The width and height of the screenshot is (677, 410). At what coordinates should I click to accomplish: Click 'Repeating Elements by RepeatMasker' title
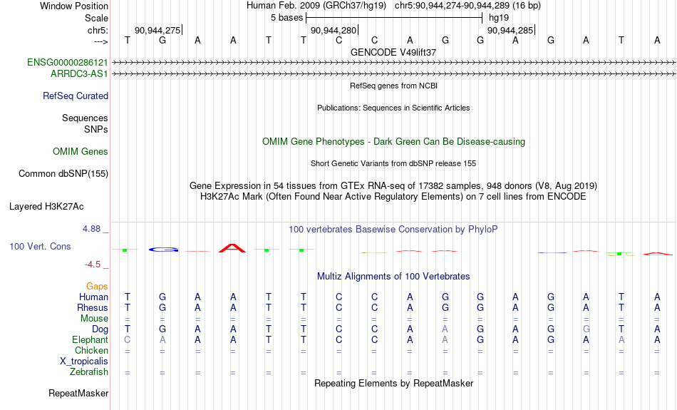393,384
